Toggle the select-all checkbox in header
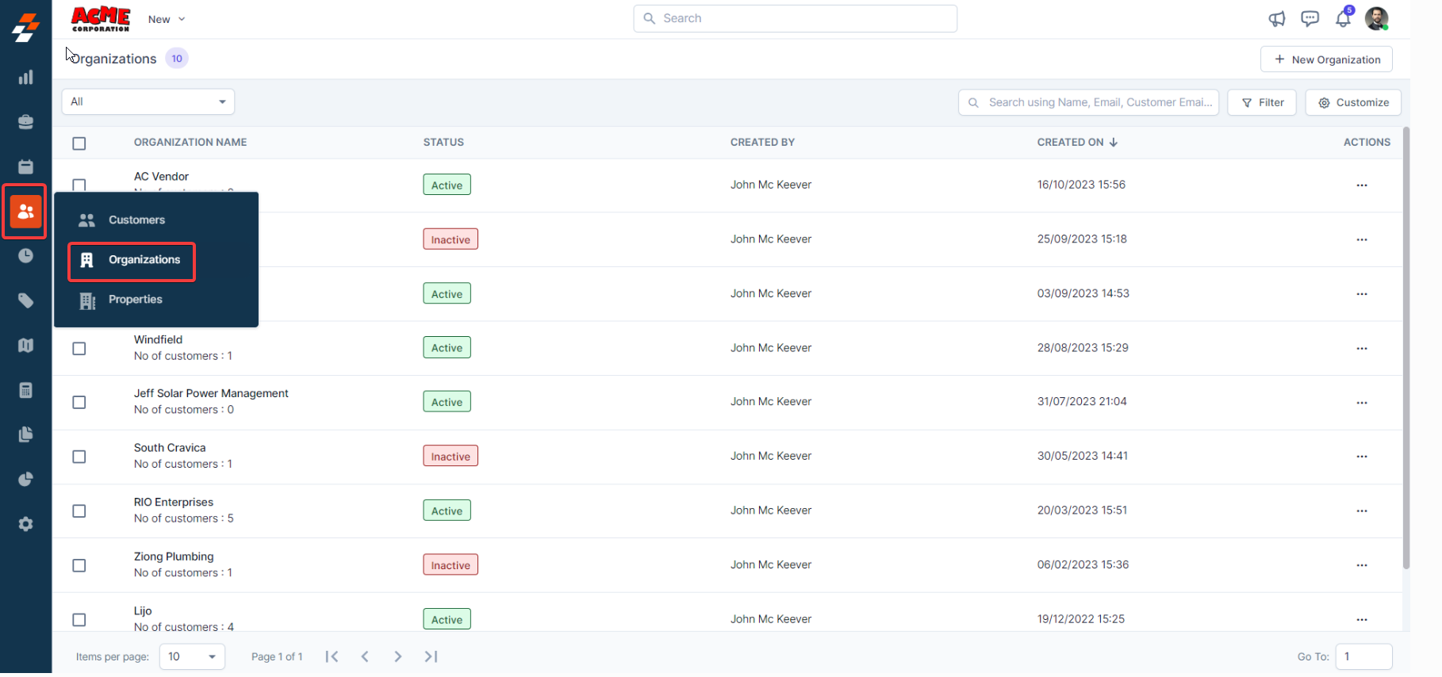Screen dimensions: 1442x677 pos(79,143)
